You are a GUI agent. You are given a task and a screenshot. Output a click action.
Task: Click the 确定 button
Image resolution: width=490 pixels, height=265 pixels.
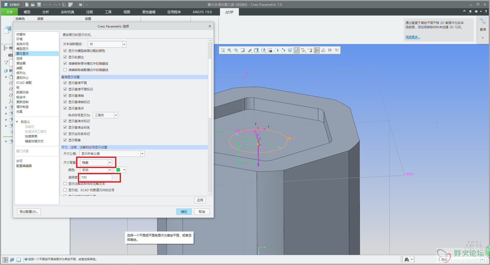184,212
